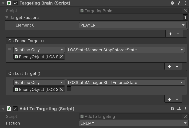The width and height of the screenshot is (189, 128).
Task: Disable the Targeting Brain script checkbox
Action: pos(15,3)
